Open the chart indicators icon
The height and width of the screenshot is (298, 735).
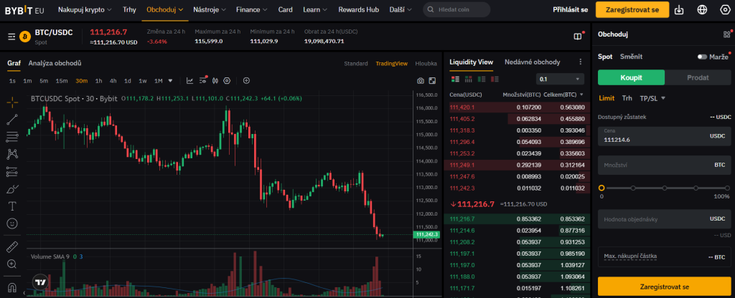click(189, 80)
